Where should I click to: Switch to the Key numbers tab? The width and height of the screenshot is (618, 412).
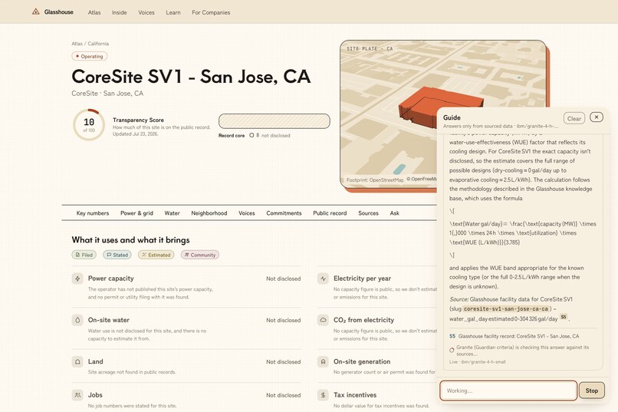(93, 213)
